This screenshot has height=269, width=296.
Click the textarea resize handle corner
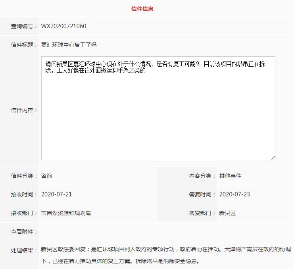click(x=273, y=158)
